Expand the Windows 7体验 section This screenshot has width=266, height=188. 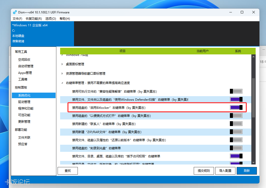pos(62,55)
